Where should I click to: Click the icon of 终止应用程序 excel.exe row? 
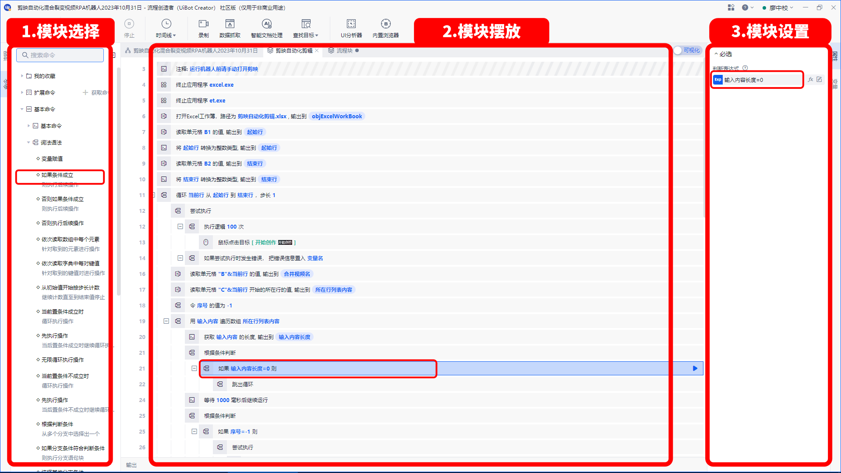(x=164, y=85)
